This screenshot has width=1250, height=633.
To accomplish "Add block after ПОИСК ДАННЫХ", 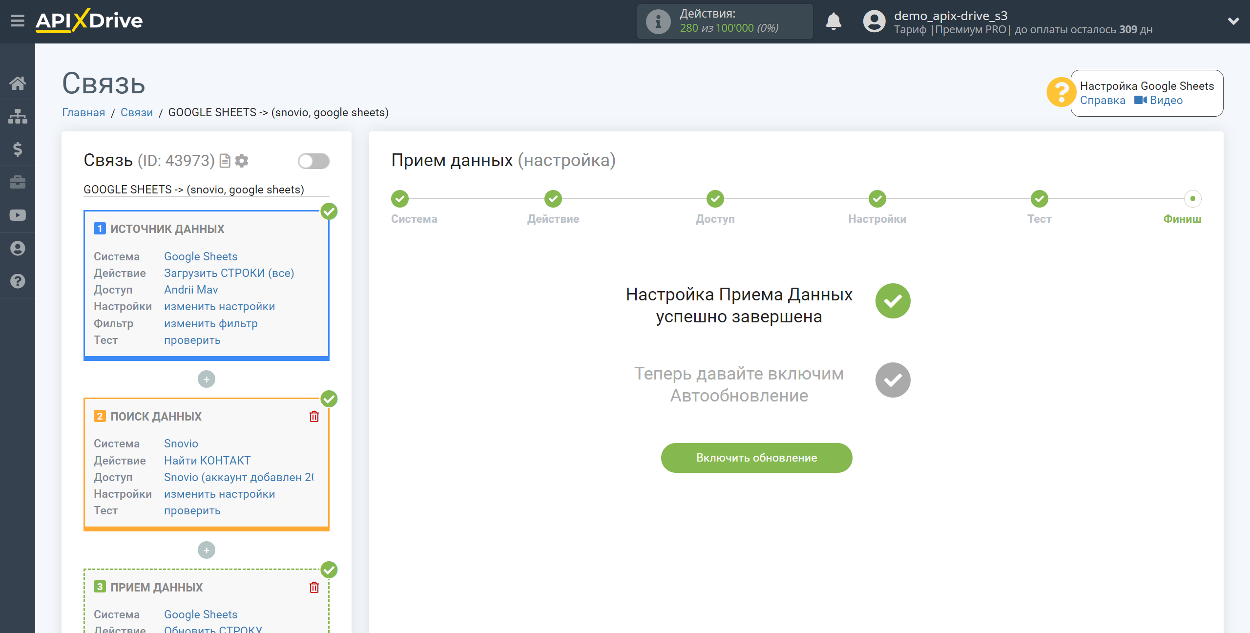I will click(x=207, y=550).
